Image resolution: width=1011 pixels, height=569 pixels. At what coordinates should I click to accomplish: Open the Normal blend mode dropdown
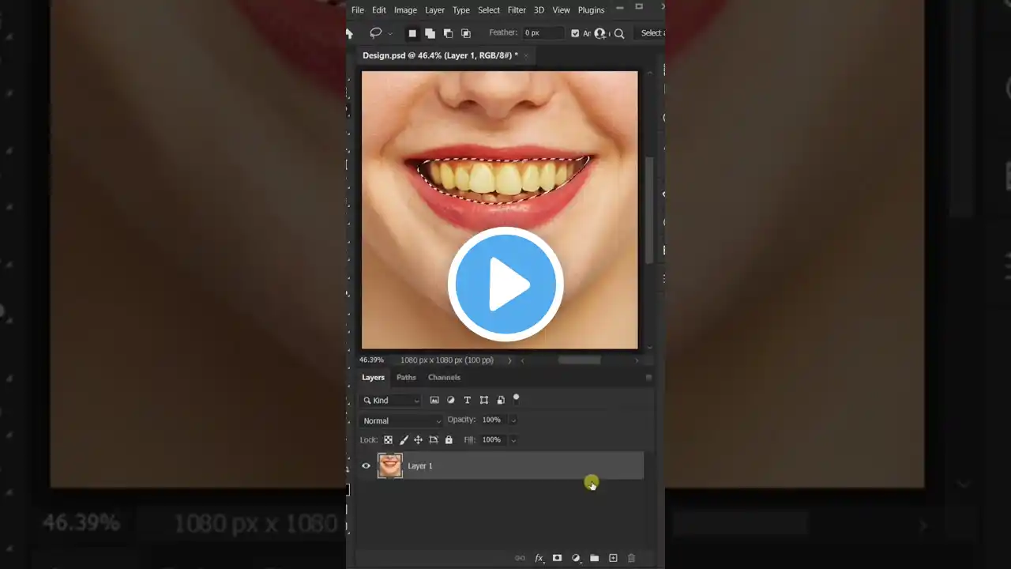pyautogui.click(x=401, y=420)
